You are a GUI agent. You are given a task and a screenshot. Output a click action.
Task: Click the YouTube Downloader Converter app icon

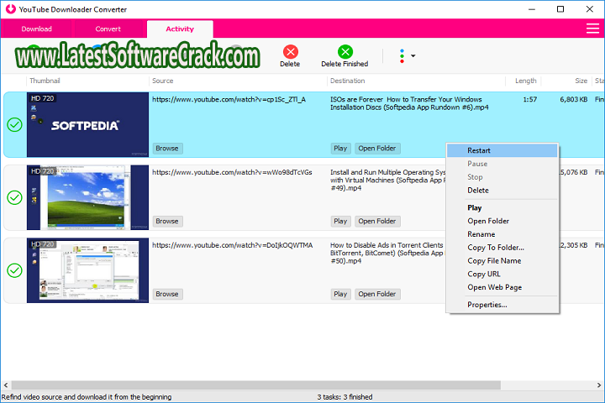(x=9, y=9)
